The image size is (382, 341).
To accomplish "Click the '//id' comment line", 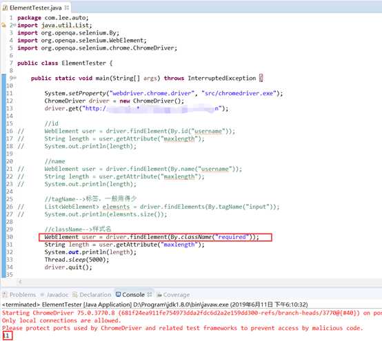I will (x=52, y=123).
